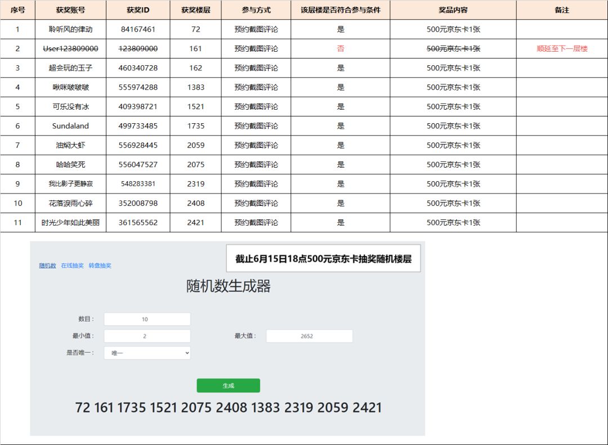Click the 随机数生成器 heading

[x=229, y=286]
